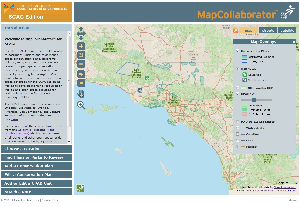The image size is (300, 207).
Task: Expand the Add a Conservation Plan section
Action: [36, 166]
